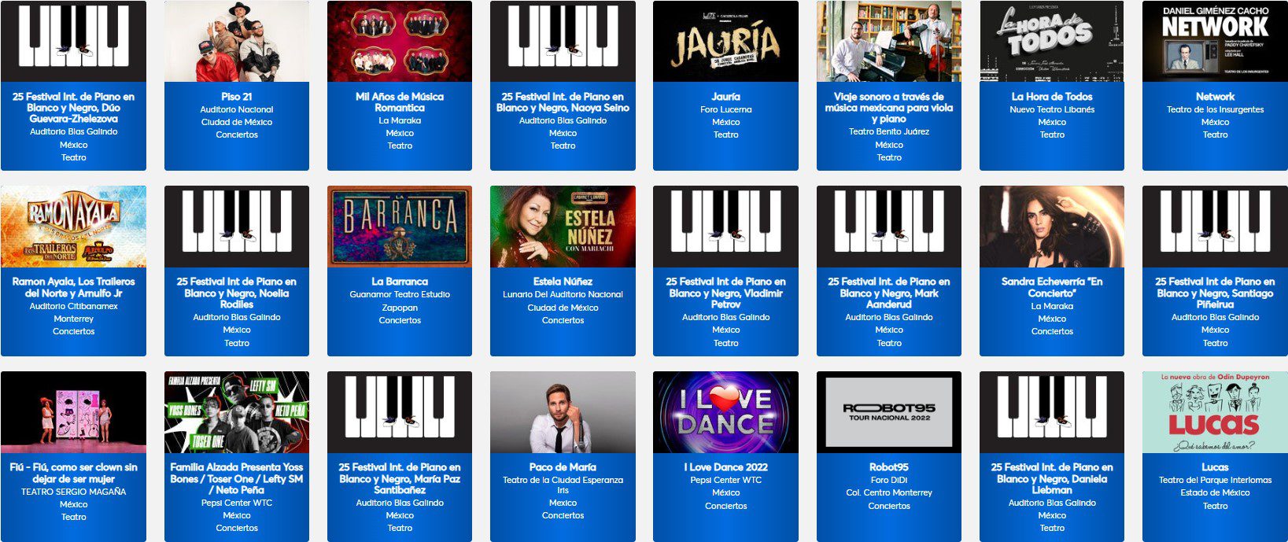This screenshot has height=542, width=1288.
Task: Click the I Love Dance logo image
Action: (725, 412)
